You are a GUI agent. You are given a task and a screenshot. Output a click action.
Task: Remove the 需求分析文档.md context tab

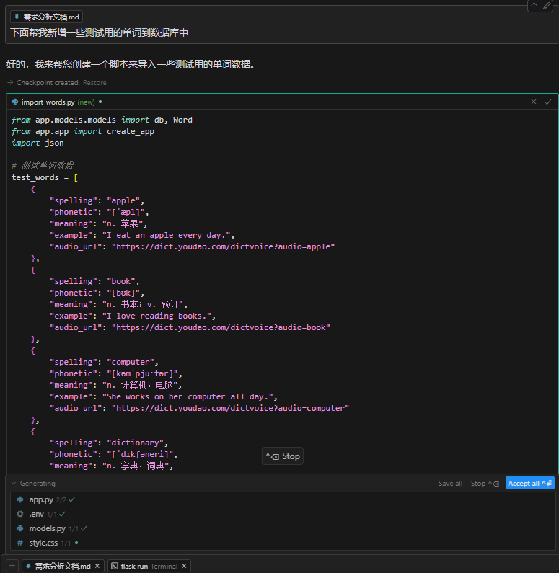pyautogui.click(x=97, y=566)
